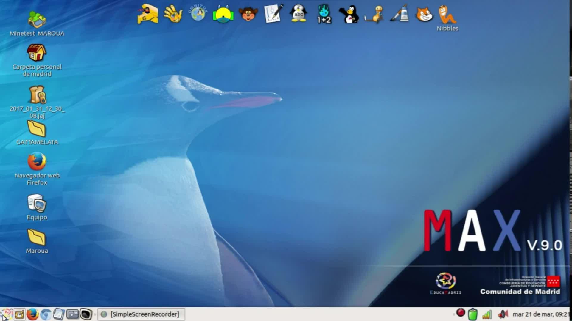Open the monkey face game icon
The height and width of the screenshot is (321, 572).
tap(248, 14)
